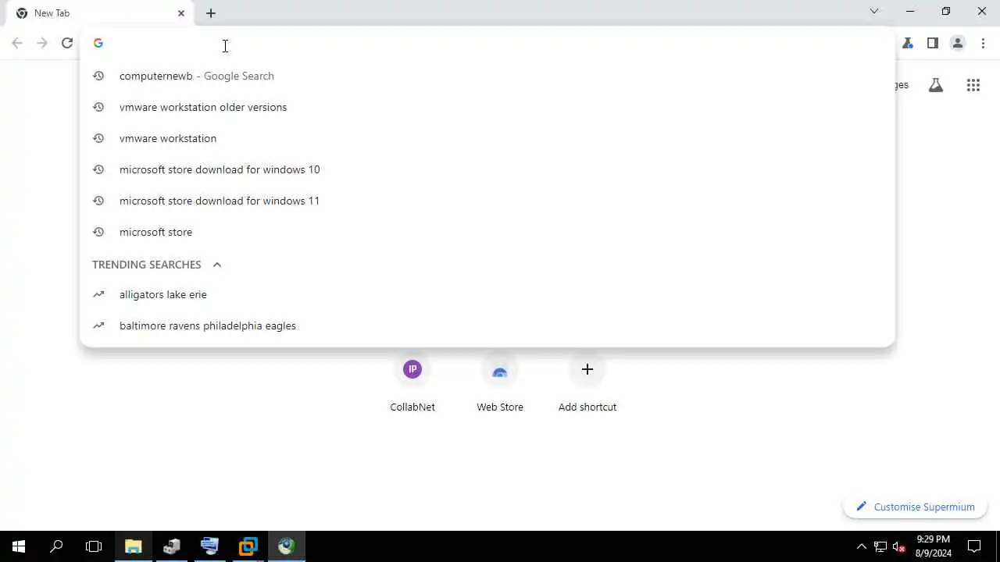Screen dimensions: 1000x562
Task: Open the Chrome Labs flask toolbar icon
Action: (x=908, y=43)
